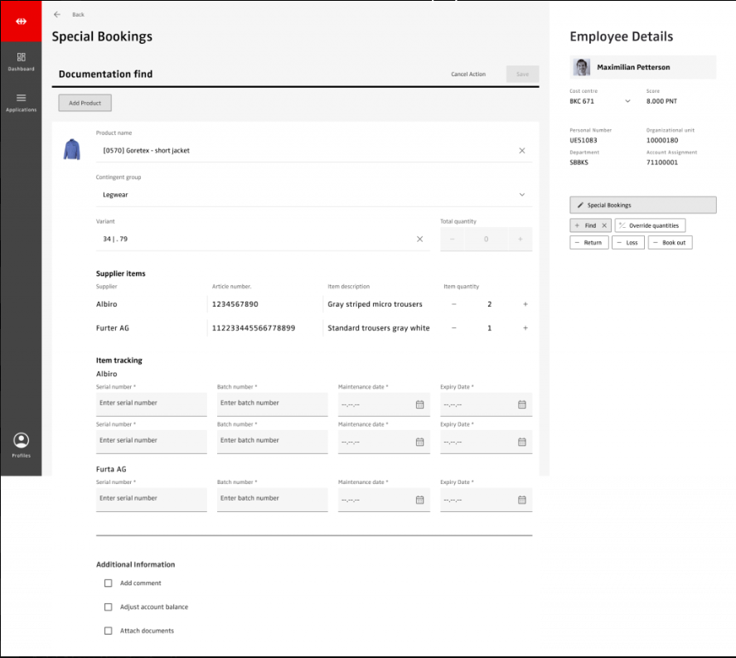The width and height of the screenshot is (736, 658).
Task: Click the Add Product button
Action: point(85,103)
